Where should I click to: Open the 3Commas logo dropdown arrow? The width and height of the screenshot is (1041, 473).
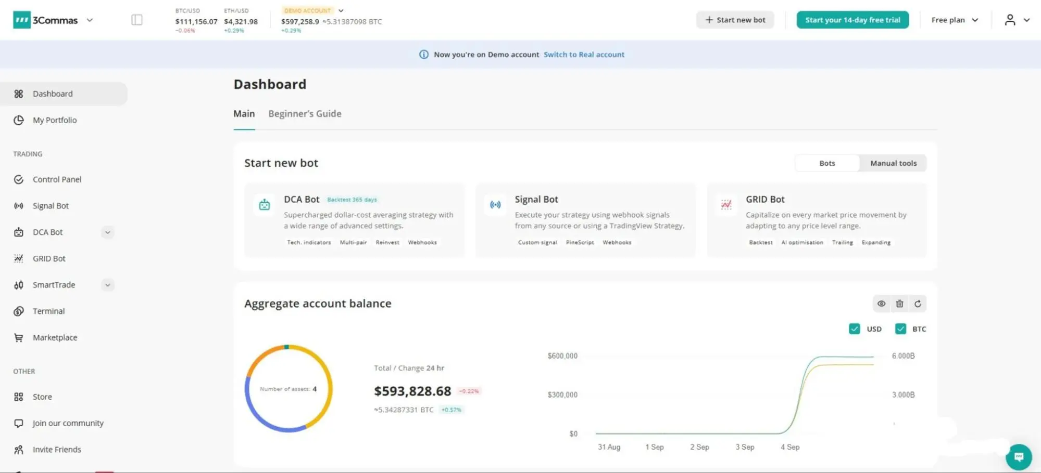click(x=90, y=20)
